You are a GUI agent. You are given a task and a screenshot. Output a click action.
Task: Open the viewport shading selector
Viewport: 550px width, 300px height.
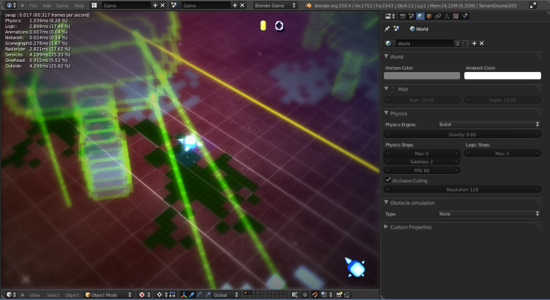pyautogui.click(x=144, y=295)
